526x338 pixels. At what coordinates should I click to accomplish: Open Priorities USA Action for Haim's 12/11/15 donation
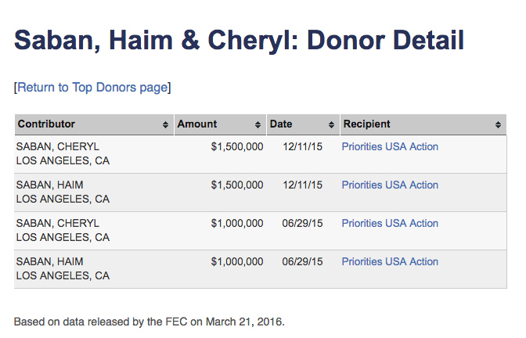[x=390, y=185]
